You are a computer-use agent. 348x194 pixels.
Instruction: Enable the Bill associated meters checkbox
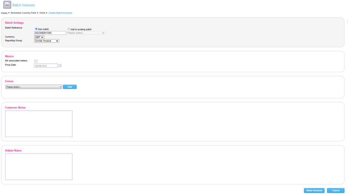coord(36,61)
